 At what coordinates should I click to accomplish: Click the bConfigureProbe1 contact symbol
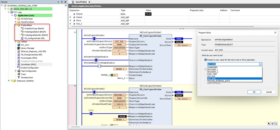tap(94, 38)
